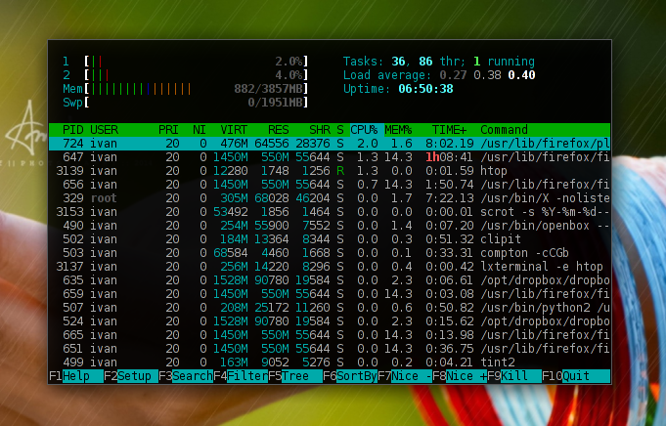The height and width of the screenshot is (426, 666).
Task: Click the Mem usage meter bar
Action: click(196, 89)
